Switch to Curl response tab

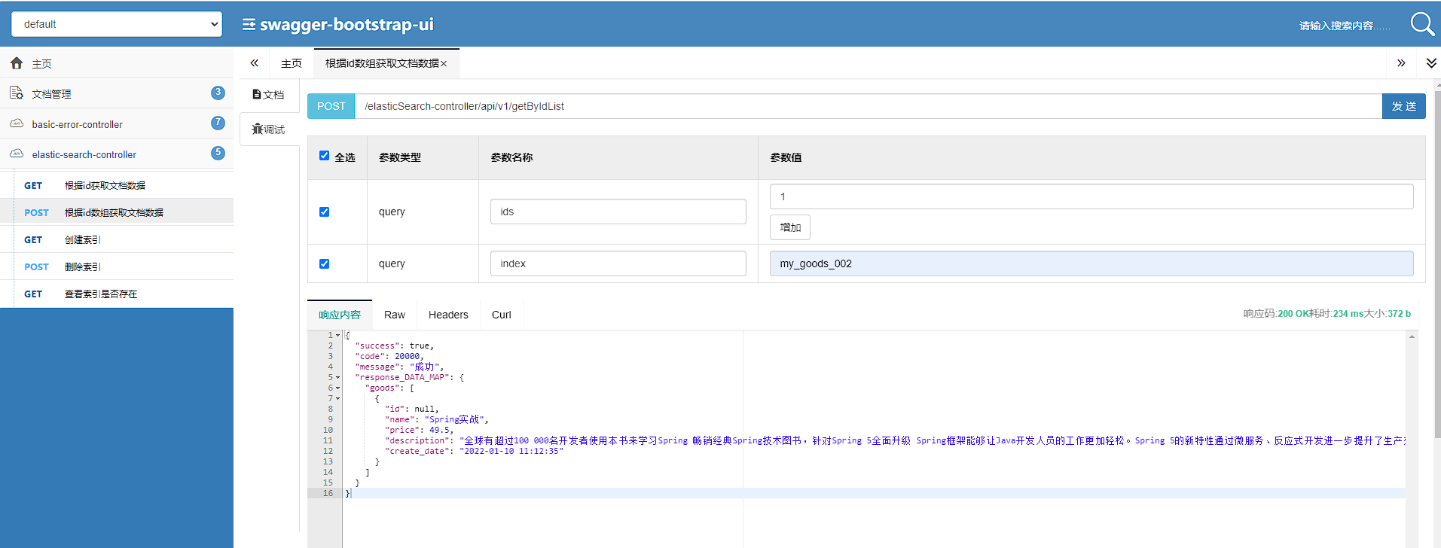click(x=502, y=315)
